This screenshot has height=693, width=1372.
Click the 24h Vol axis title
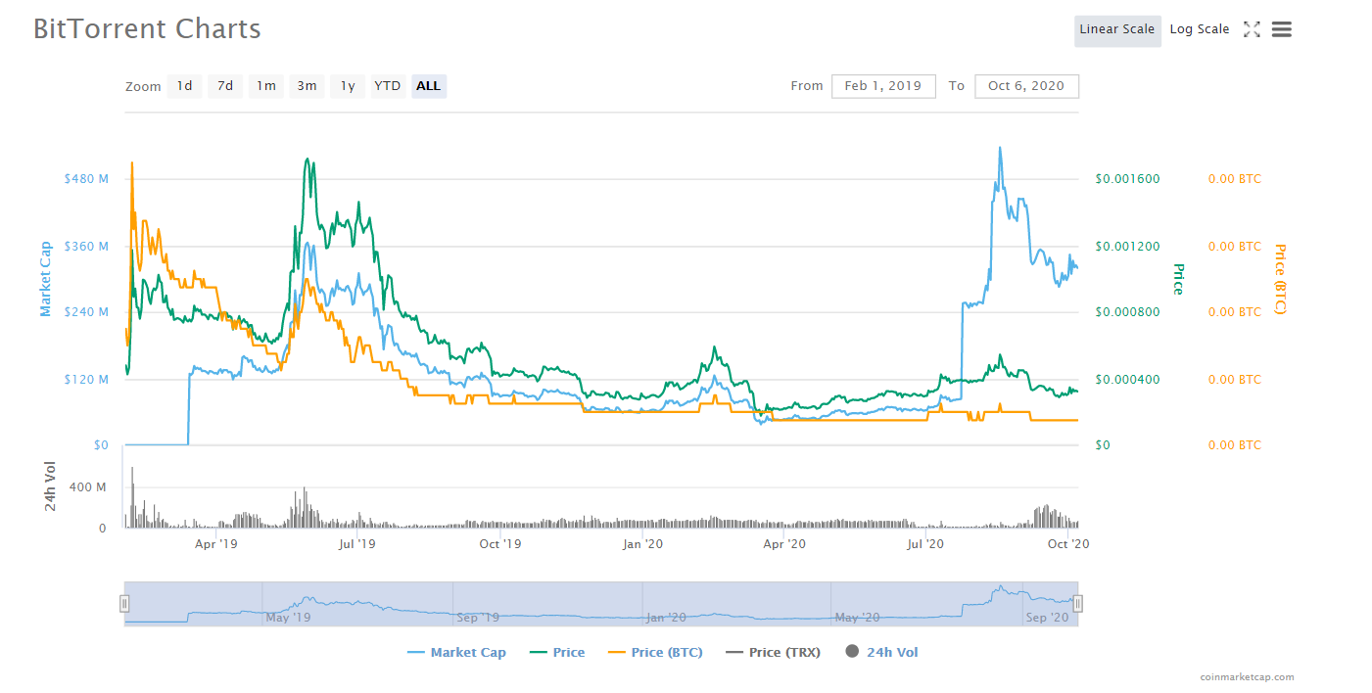click(50, 486)
